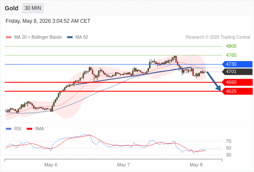Click the MA 20 + Bollinger Bands legend text
Screen dimensions: 254x172
pyautogui.click(x=38, y=37)
